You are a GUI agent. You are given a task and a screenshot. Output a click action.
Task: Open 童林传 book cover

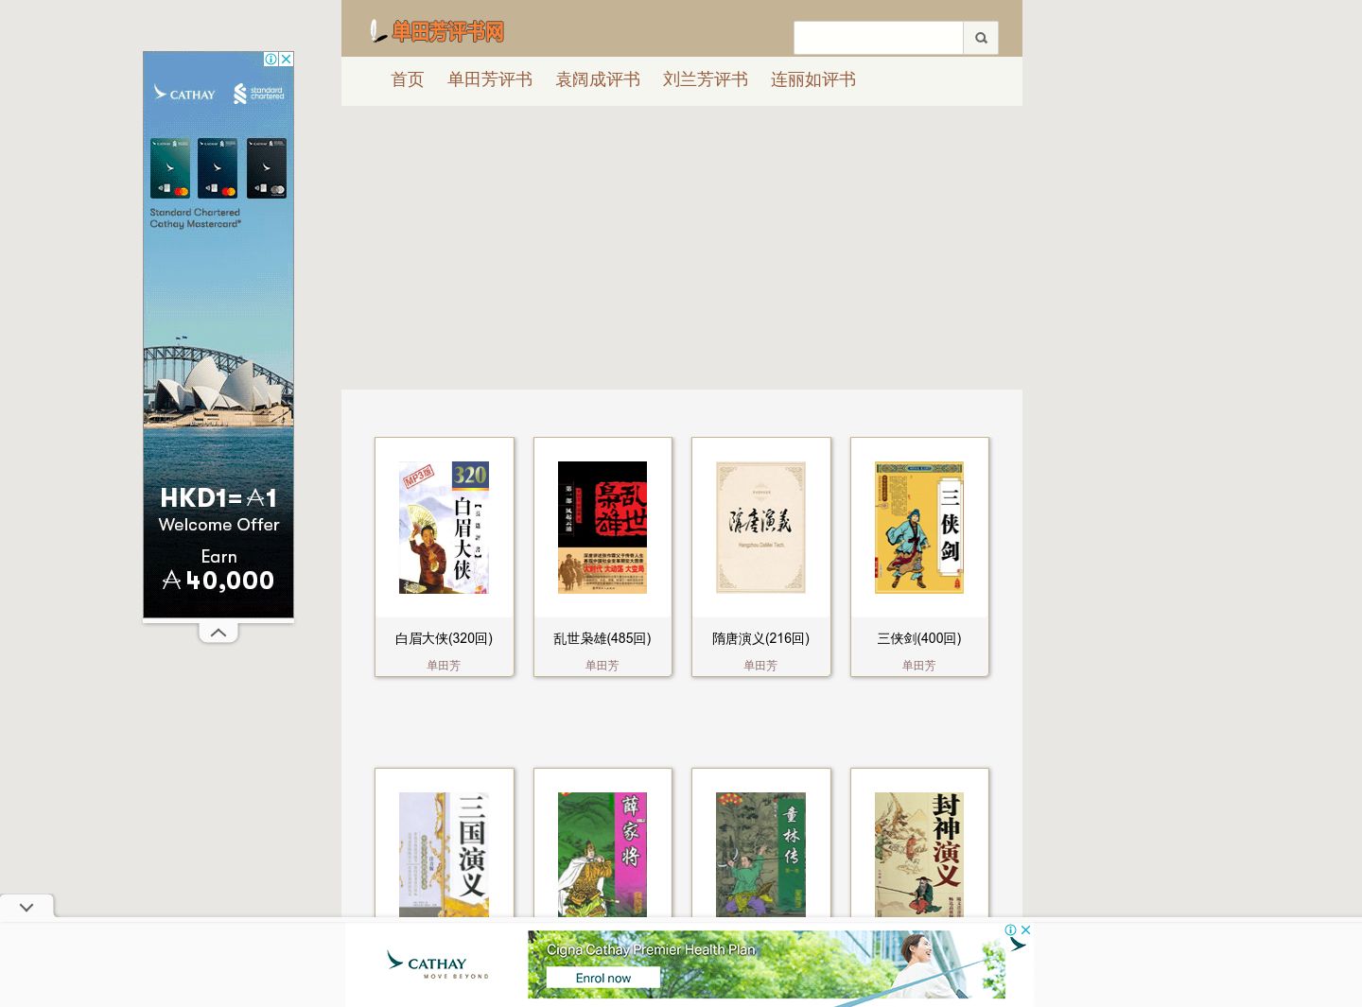click(760, 855)
